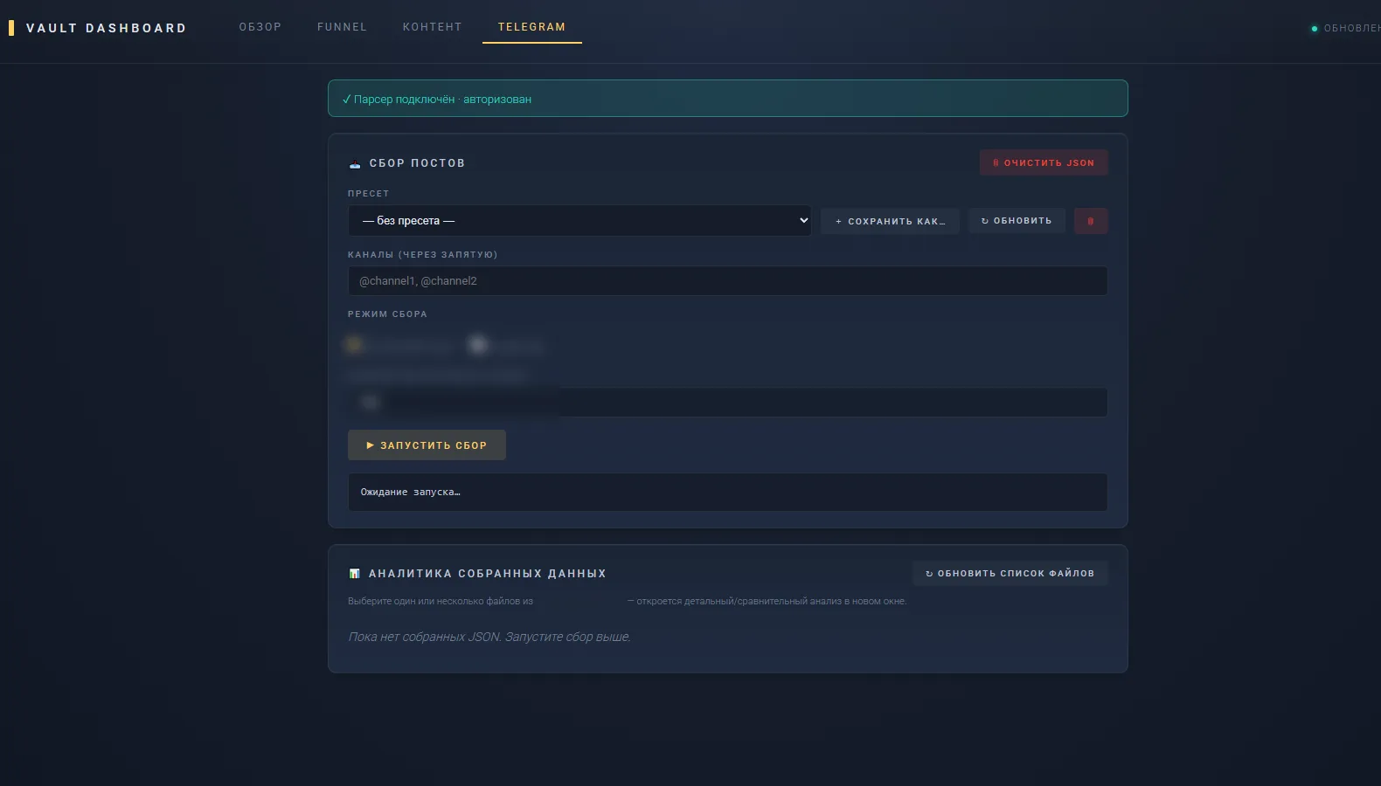The width and height of the screenshot is (1381, 786).
Task: Click ОБНОВИТЬ СПИСОК ФАЙЛОВ button
Action: click(x=1010, y=574)
